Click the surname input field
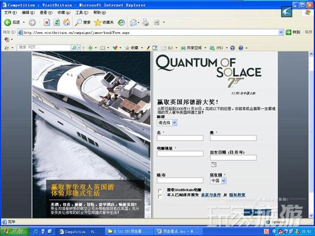Image resolution: width=315 pixels, height=236 pixels. 233,138
